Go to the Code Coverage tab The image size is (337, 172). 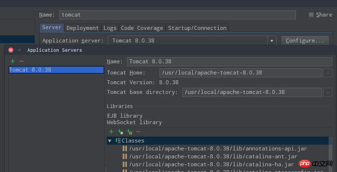142,28
